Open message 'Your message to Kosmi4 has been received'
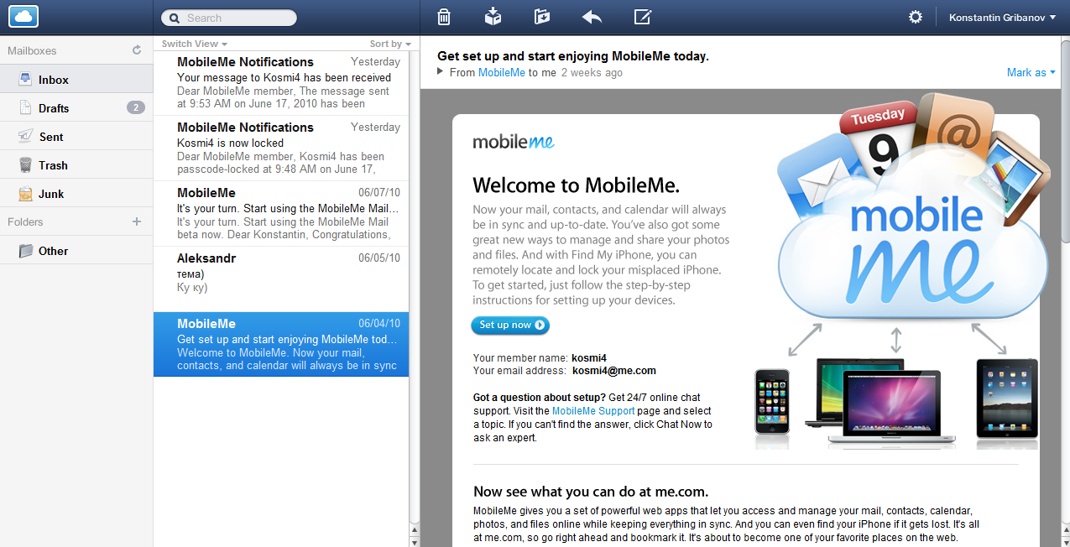Image resolution: width=1070 pixels, height=547 pixels. coord(281,83)
